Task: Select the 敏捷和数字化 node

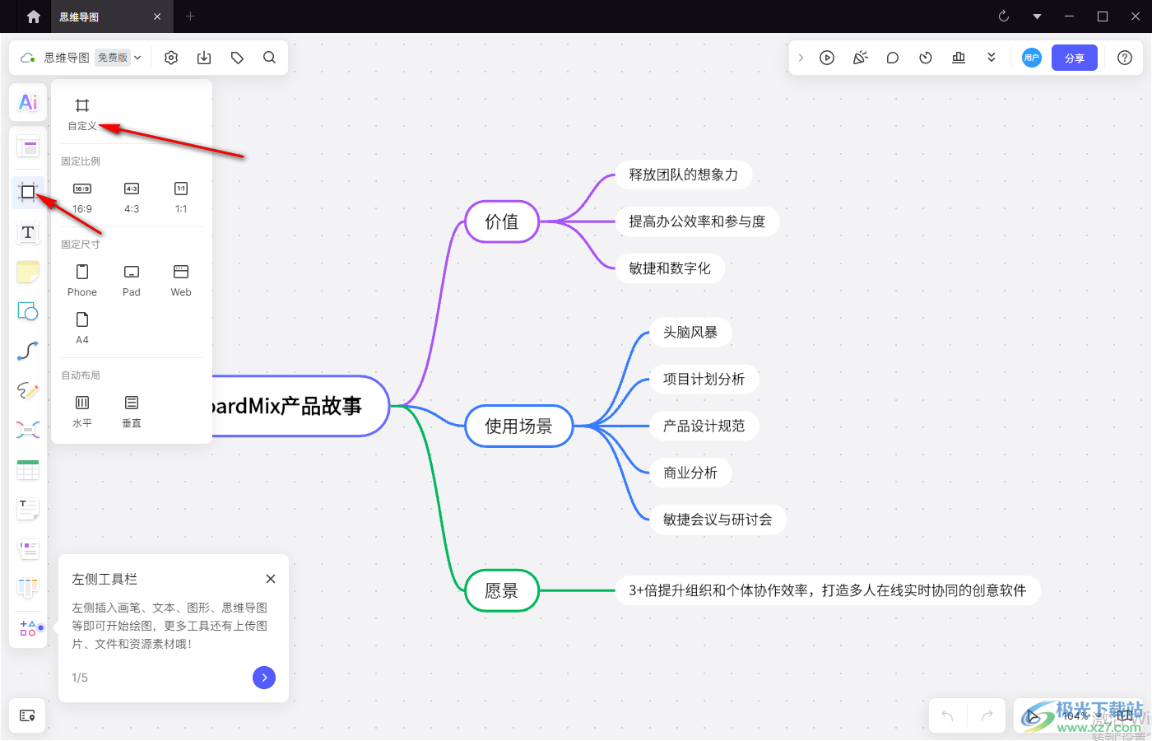Action: tap(670, 268)
